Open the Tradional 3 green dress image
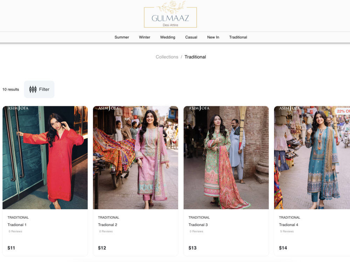 coord(226,158)
